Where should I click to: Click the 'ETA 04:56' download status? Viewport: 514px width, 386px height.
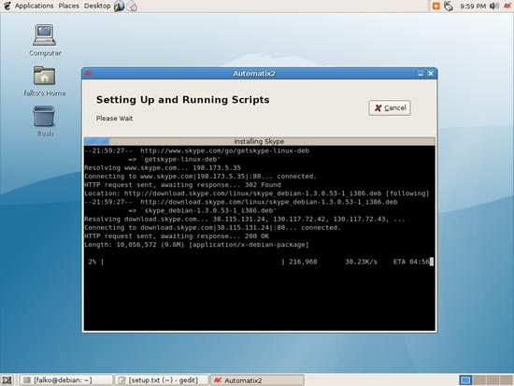[411, 262]
